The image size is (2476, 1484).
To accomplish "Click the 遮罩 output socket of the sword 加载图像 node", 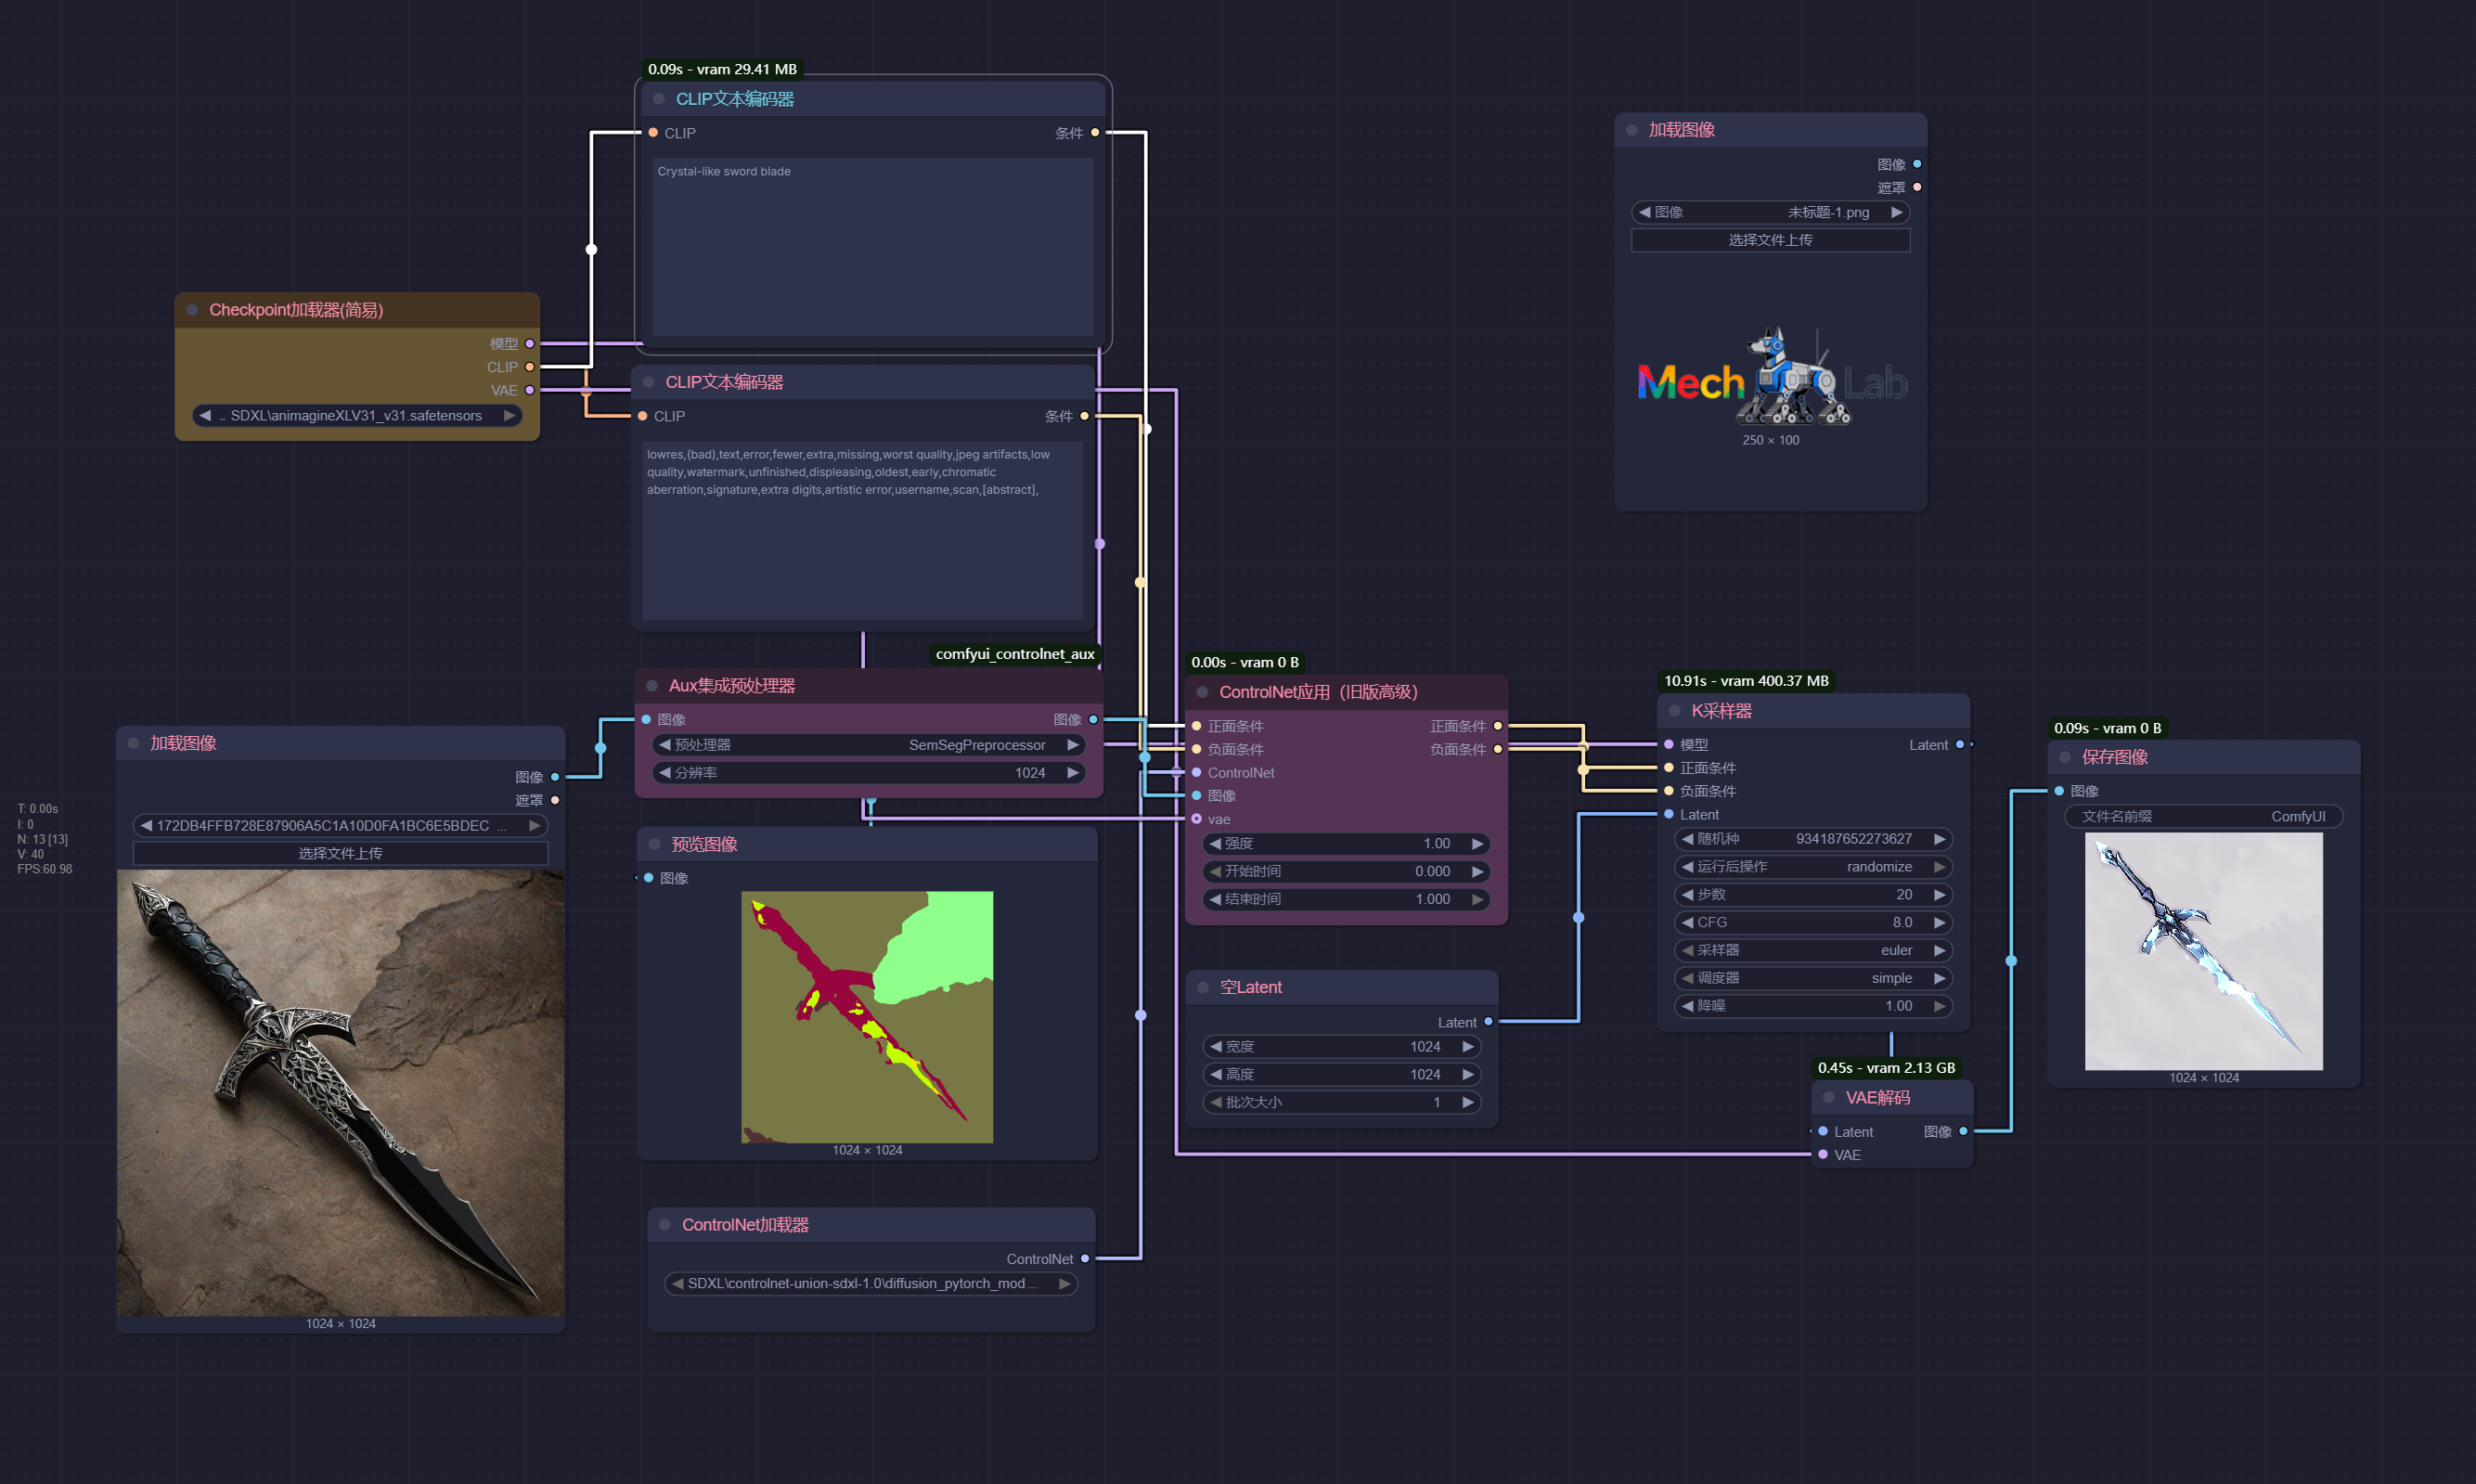I will click(555, 800).
